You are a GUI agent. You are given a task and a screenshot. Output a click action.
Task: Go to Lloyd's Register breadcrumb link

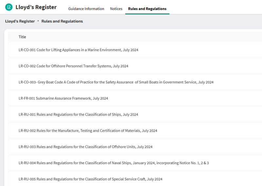[x=20, y=21]
